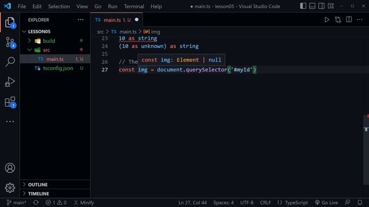Split the editor to the right
This screenshot has width=369, height=207.
click(x=349, y=20)
